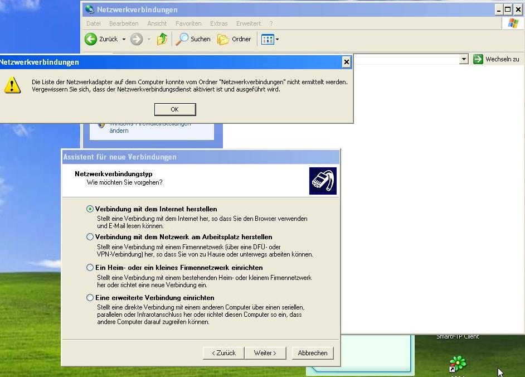Select 'Netzwerk am Arbeitsplatz herstellen' radio option
The image size is (525, 377).
click(90, 237)
